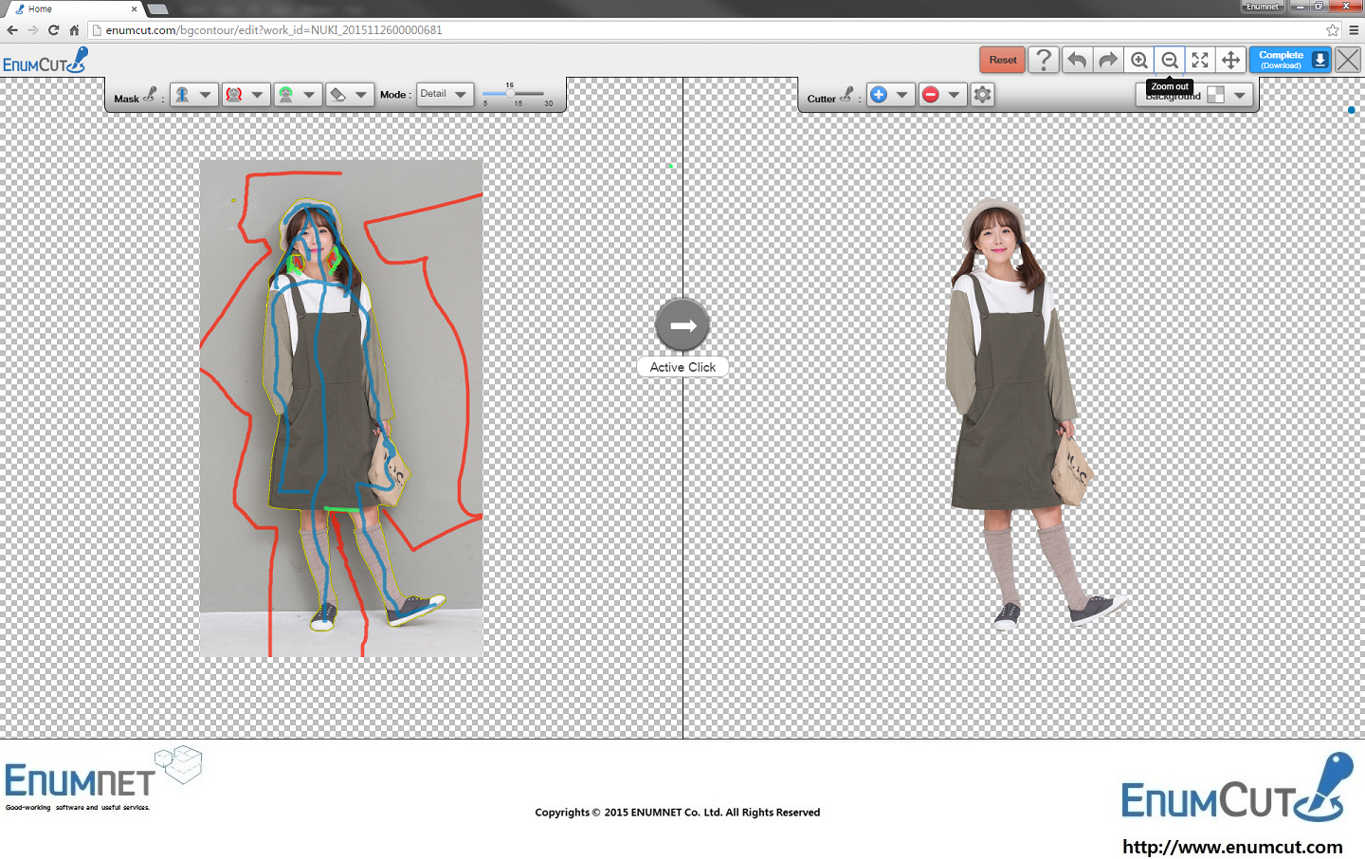Screen dimensions: 1365x859
Task: Close the editor with the X icon
Action: tap(1348, 60)
